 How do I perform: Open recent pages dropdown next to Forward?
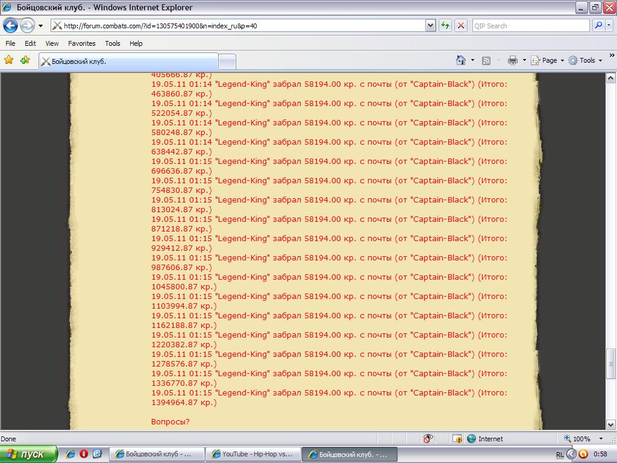(40, 26)
